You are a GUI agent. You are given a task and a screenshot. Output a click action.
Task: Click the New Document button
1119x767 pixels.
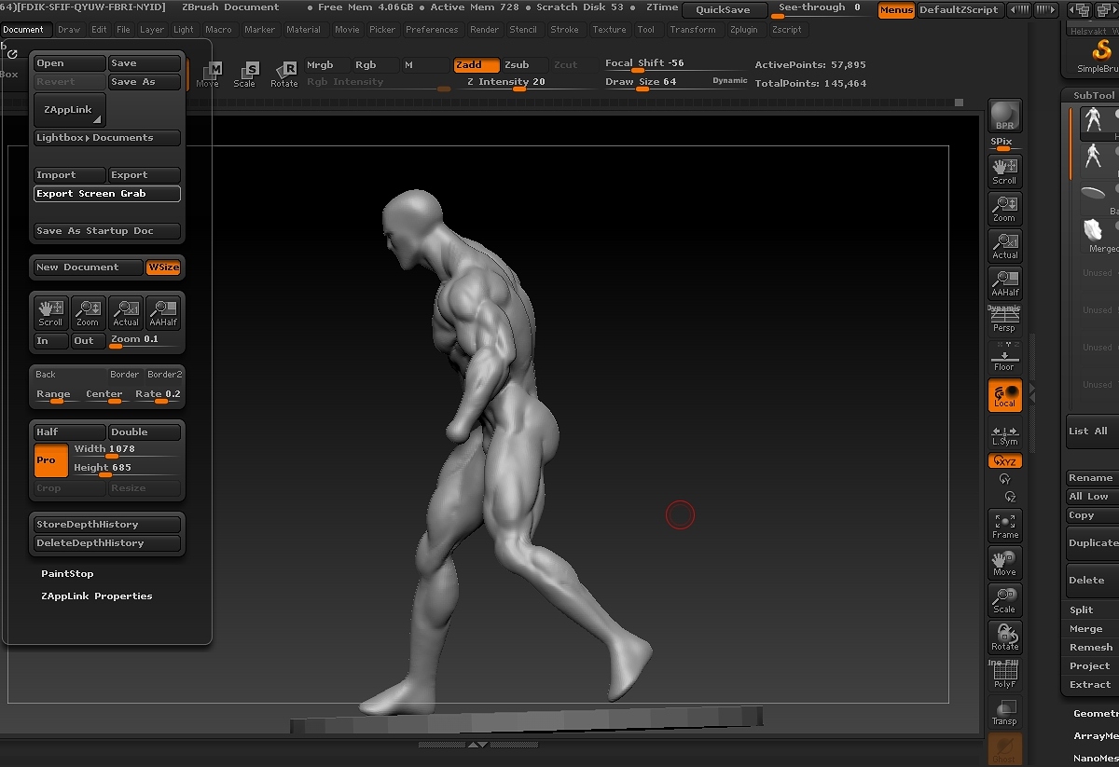(x=89, y=267)
